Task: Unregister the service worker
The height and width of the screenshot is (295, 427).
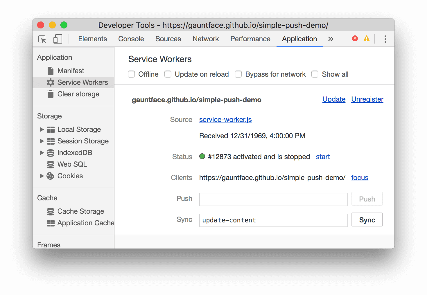Action: (x=367, y=99)
